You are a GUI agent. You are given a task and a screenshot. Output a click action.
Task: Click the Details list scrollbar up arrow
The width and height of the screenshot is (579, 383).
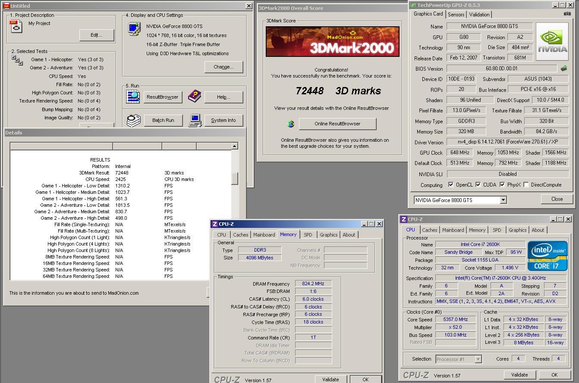(234, 146)
